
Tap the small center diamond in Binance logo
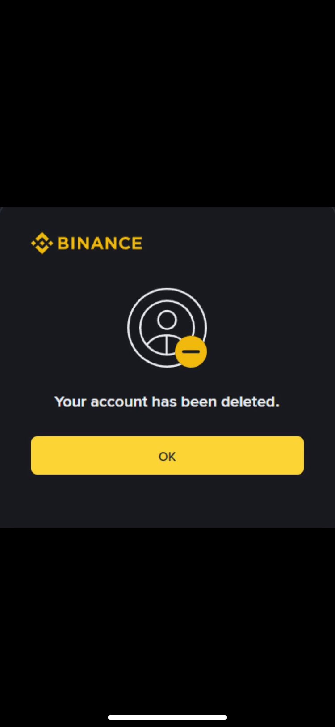tap(42, 244)
